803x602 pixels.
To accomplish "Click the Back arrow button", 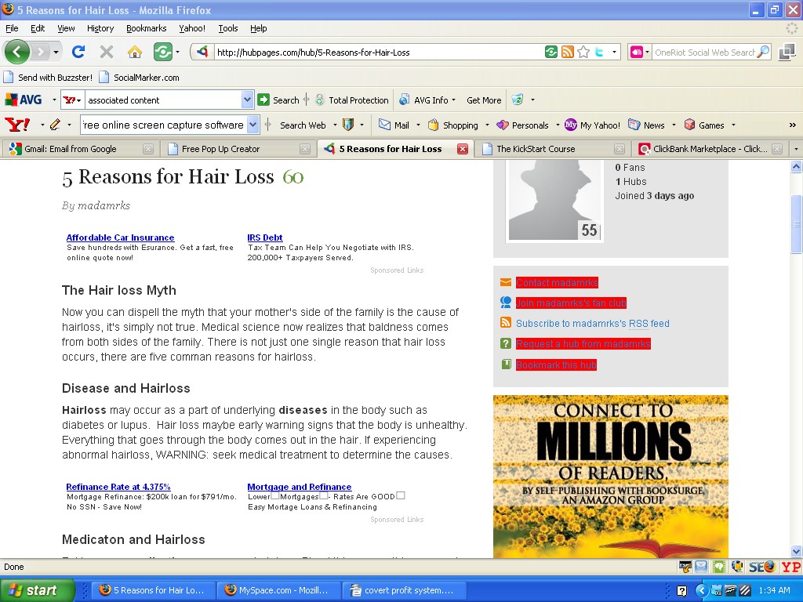I will [x=17, y=52].
